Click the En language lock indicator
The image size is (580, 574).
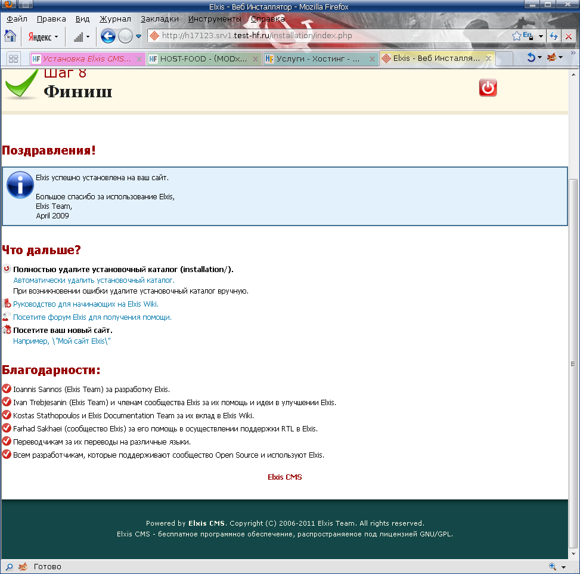pos(528,36)
